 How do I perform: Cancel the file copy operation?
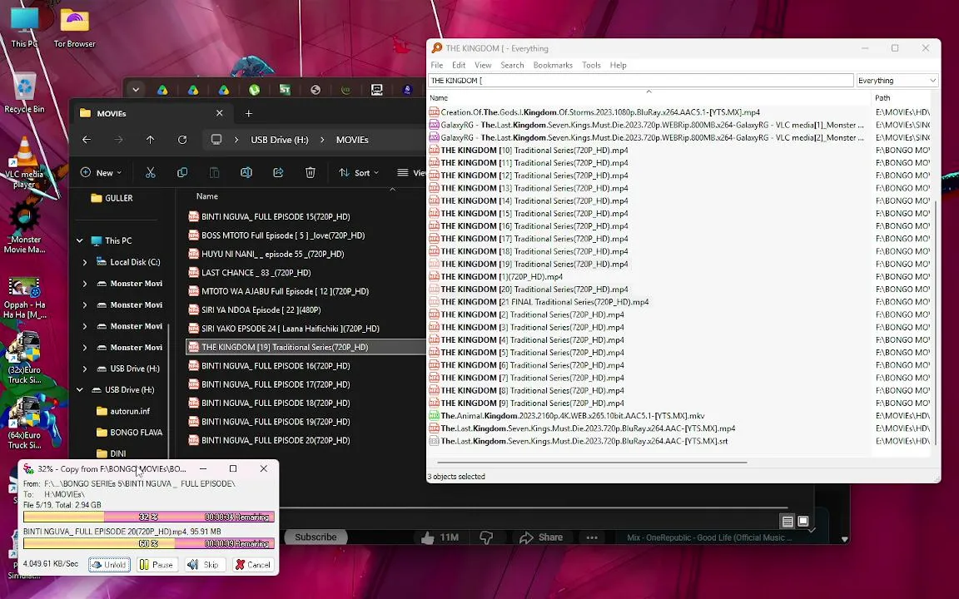coord(253,565)
